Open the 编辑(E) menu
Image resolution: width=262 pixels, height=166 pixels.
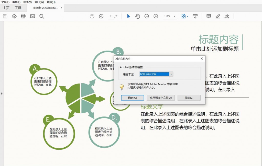pyautogui.click(x=16, y=2)
